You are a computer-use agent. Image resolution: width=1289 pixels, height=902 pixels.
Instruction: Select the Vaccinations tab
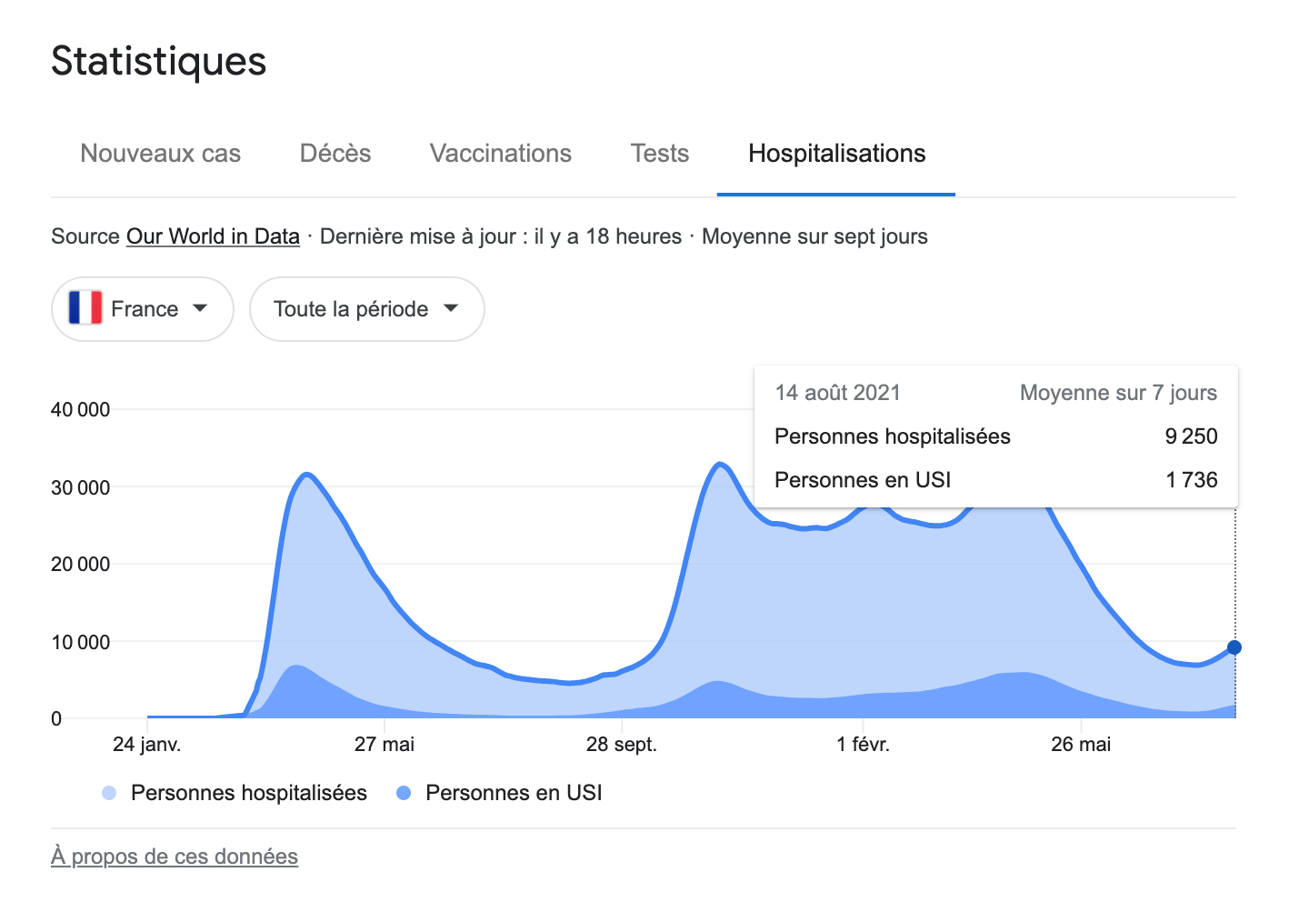pyautogui.click(x=501, y=154)
